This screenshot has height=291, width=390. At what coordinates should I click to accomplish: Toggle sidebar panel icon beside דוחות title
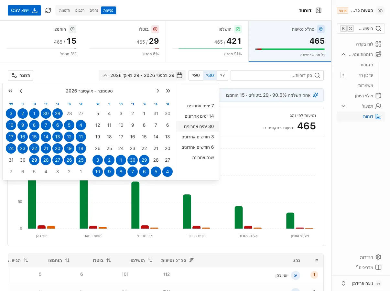pyautogui.click(x=319, y=10)
